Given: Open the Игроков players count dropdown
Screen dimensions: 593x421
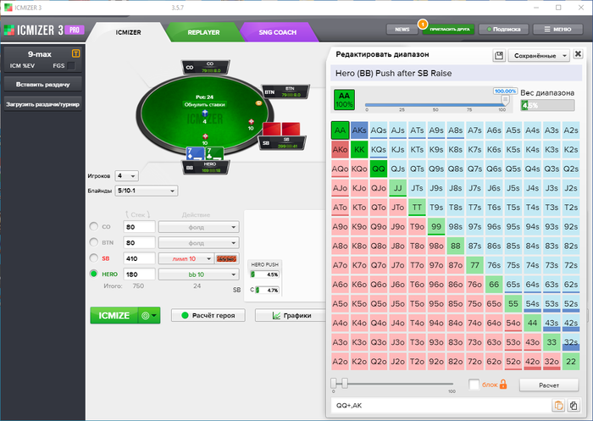Looking at the screenshot, I should click(x=127, y=176).
